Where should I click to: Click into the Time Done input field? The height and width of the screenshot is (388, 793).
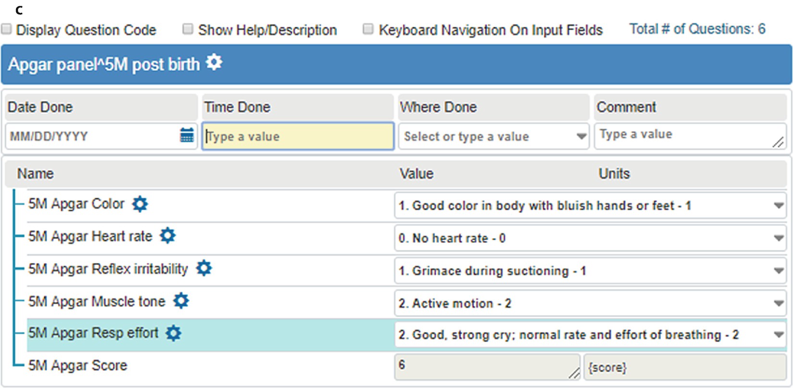tap(298, 137)
